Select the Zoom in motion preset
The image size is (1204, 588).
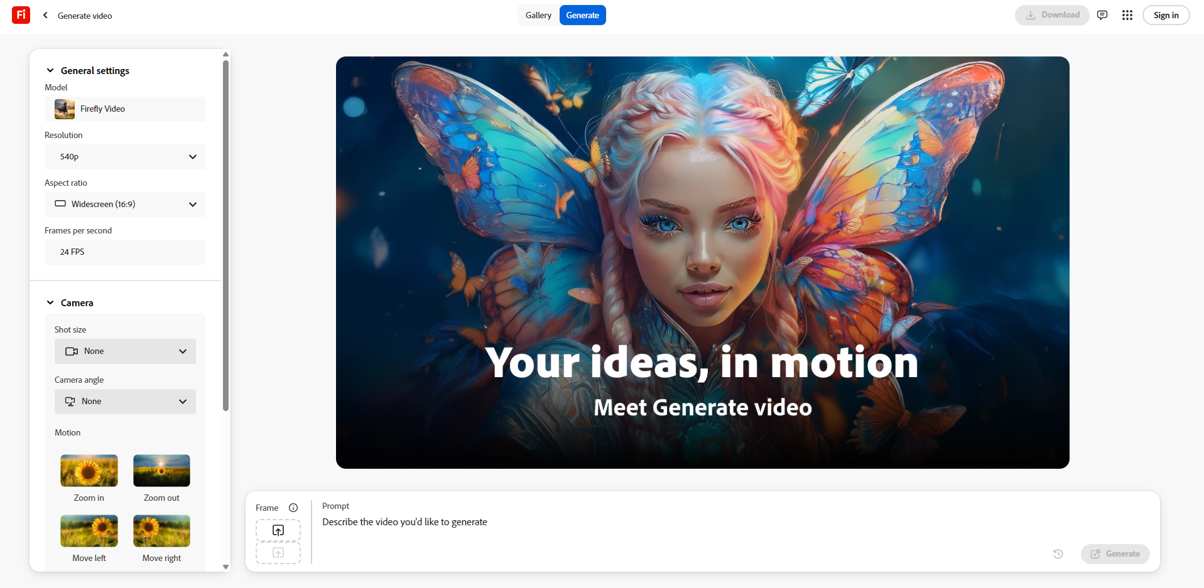(x=89, y=471)
